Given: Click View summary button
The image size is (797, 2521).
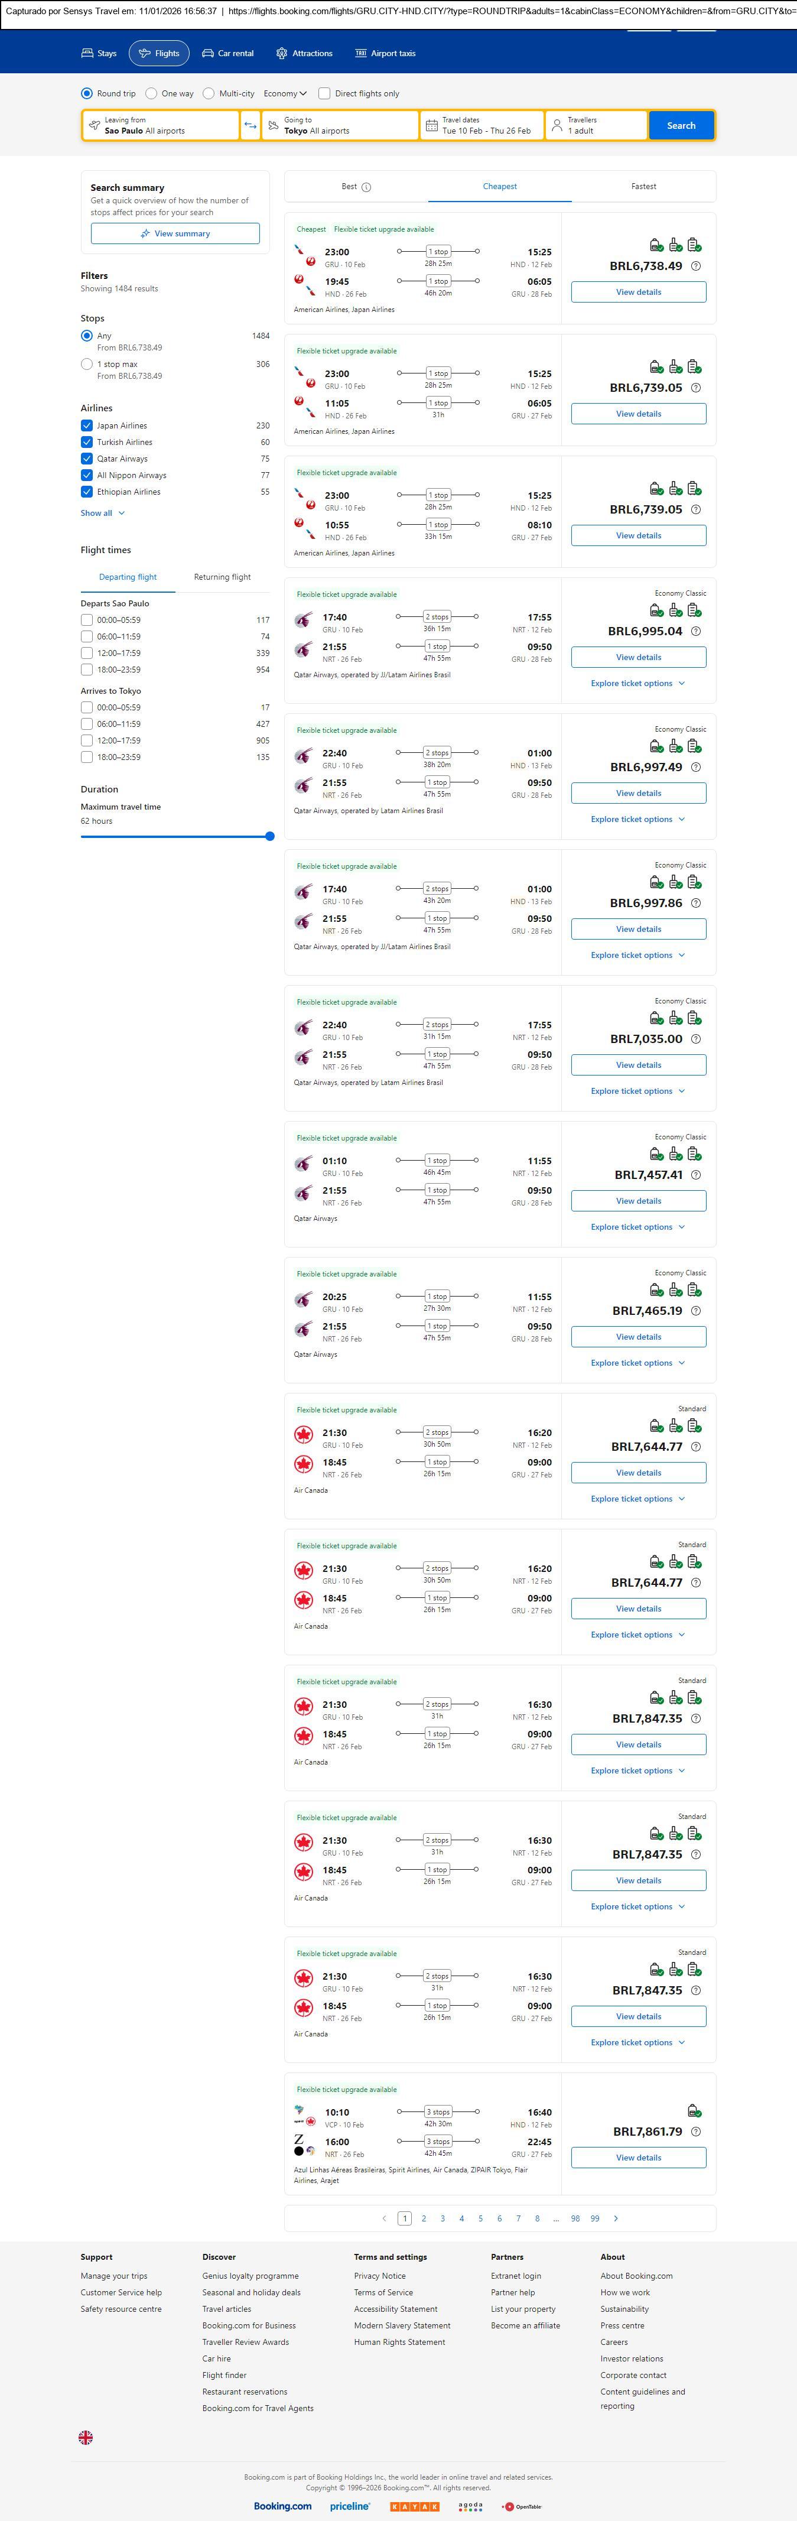Looking at the screenshot, I should click(x=175, y=234).
